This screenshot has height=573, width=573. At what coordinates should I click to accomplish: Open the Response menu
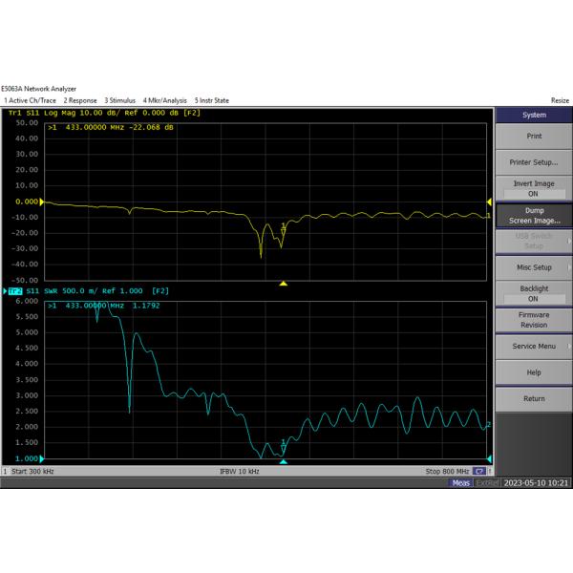pyautogui.click(x=80, y=100)
